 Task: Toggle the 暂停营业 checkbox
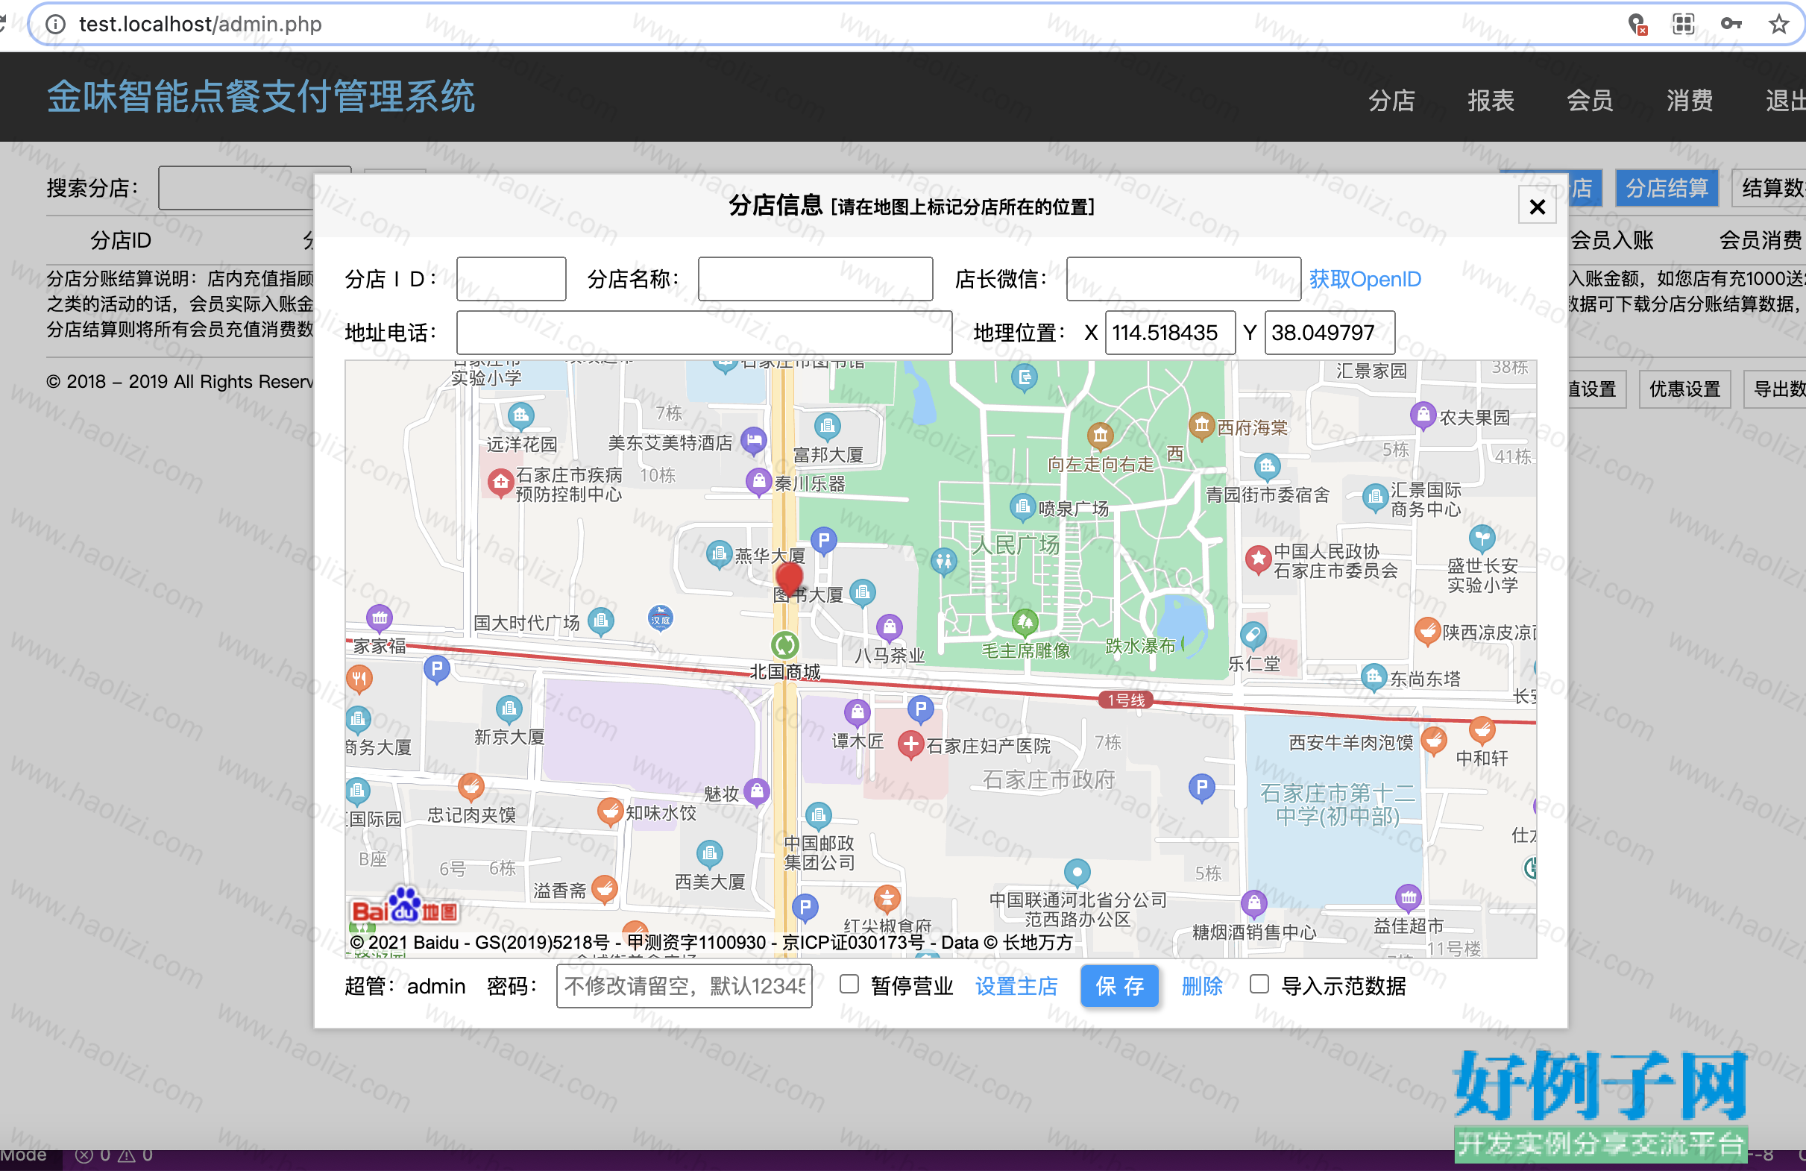(x=849, y=985)
